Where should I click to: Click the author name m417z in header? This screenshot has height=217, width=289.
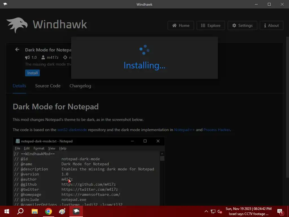[52, 57]
